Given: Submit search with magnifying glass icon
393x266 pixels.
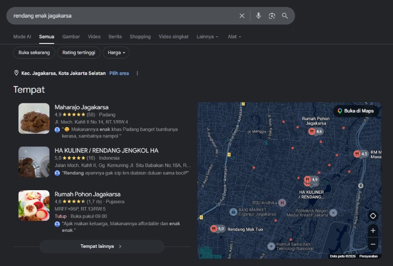Looking at the screenshot, I should pyautogui.click(x=285, y=16).
